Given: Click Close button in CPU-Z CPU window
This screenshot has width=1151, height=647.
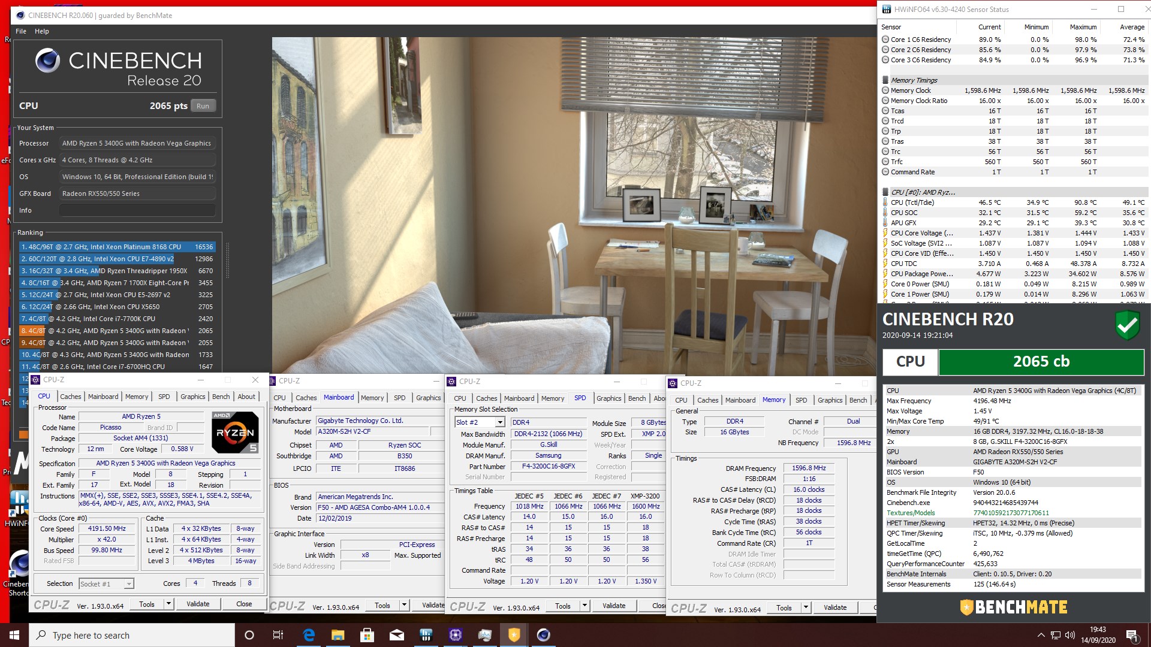Looking at the screenshot, I should click(244, 604).
